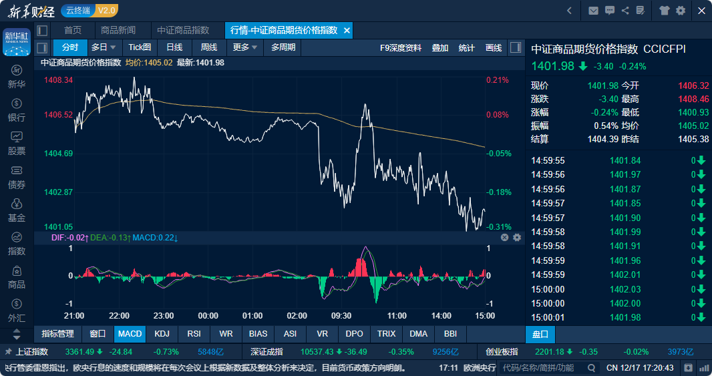712x376 pixels.
Task: Open MACD indicator settings gear
Action: click(516, 238)
